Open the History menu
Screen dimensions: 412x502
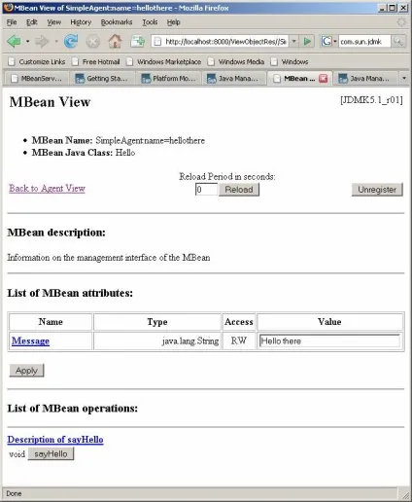81,22
